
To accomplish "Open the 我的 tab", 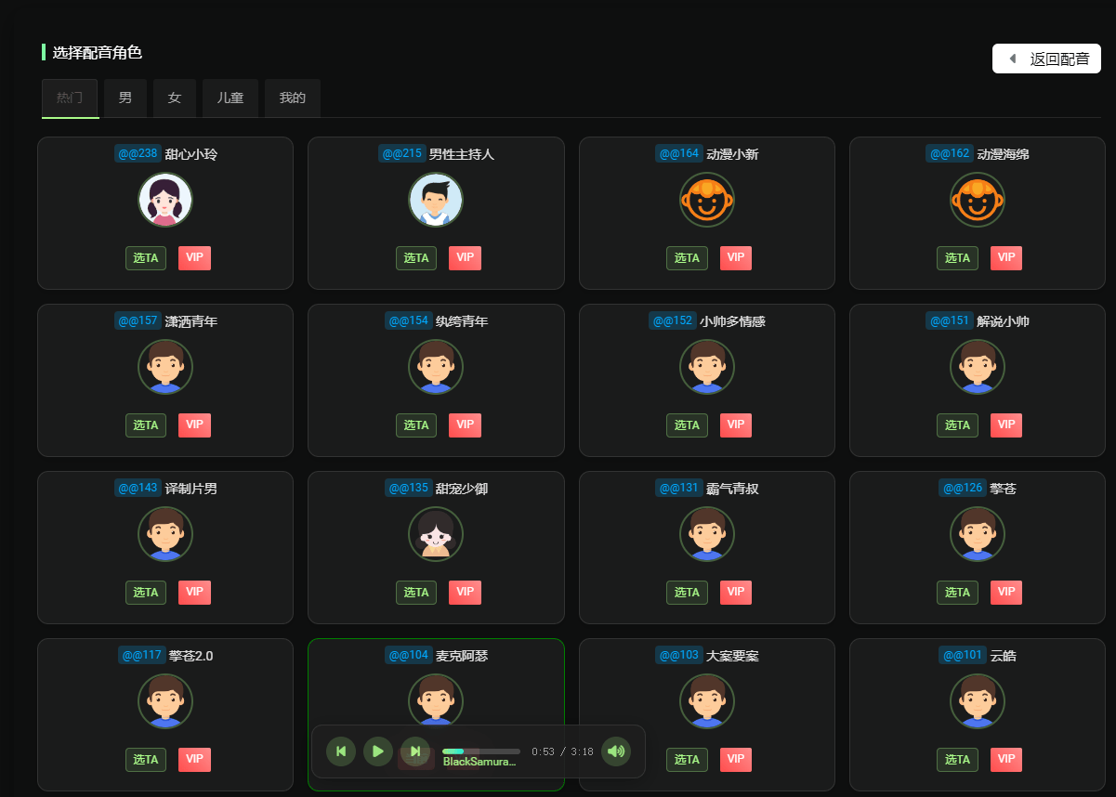I will pyautogui.click(x=293, y=98).
